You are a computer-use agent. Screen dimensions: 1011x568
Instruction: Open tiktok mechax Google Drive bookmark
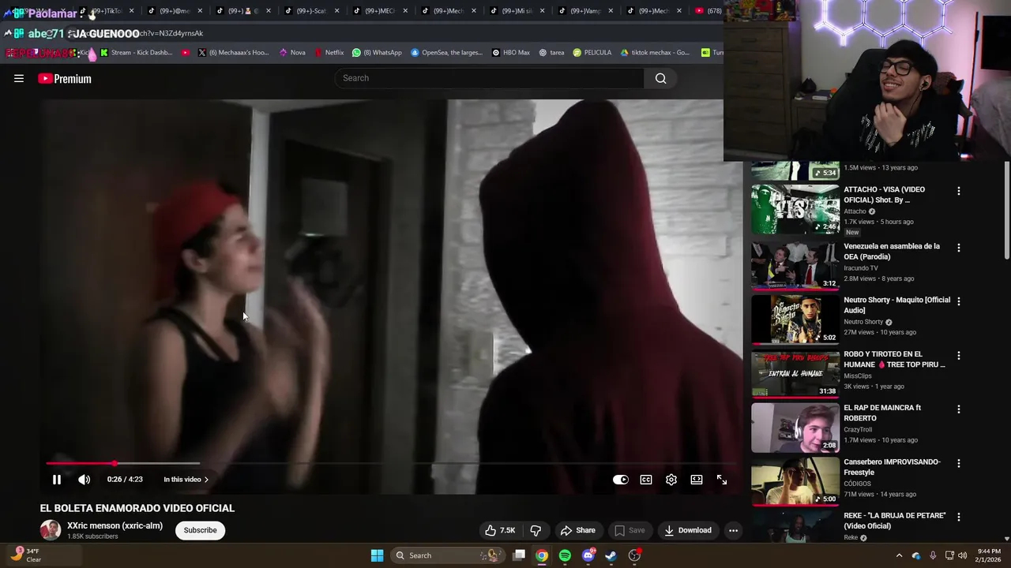[x=656, y=53]
